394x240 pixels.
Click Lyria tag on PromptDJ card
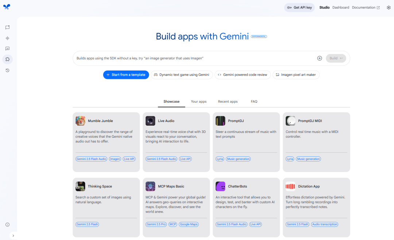(220, 159)
